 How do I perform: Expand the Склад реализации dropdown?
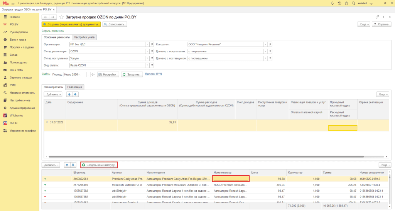147,51
